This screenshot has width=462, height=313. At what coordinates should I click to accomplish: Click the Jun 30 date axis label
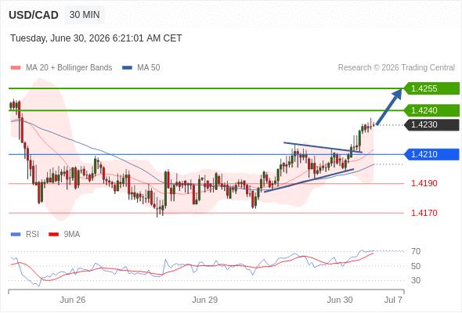340,300
